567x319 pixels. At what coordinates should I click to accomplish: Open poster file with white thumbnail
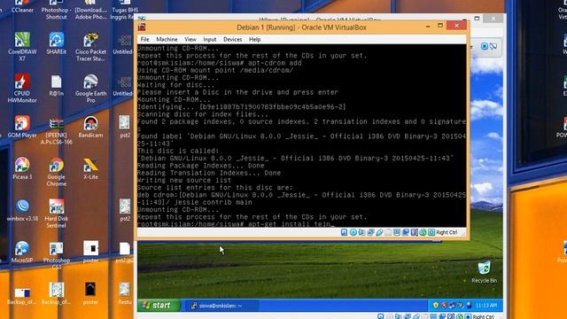pyautogui.click(x=90, y=252)
